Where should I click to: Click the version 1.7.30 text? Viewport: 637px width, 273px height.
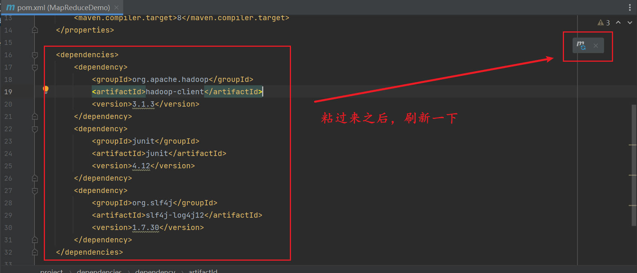(146, 227)
